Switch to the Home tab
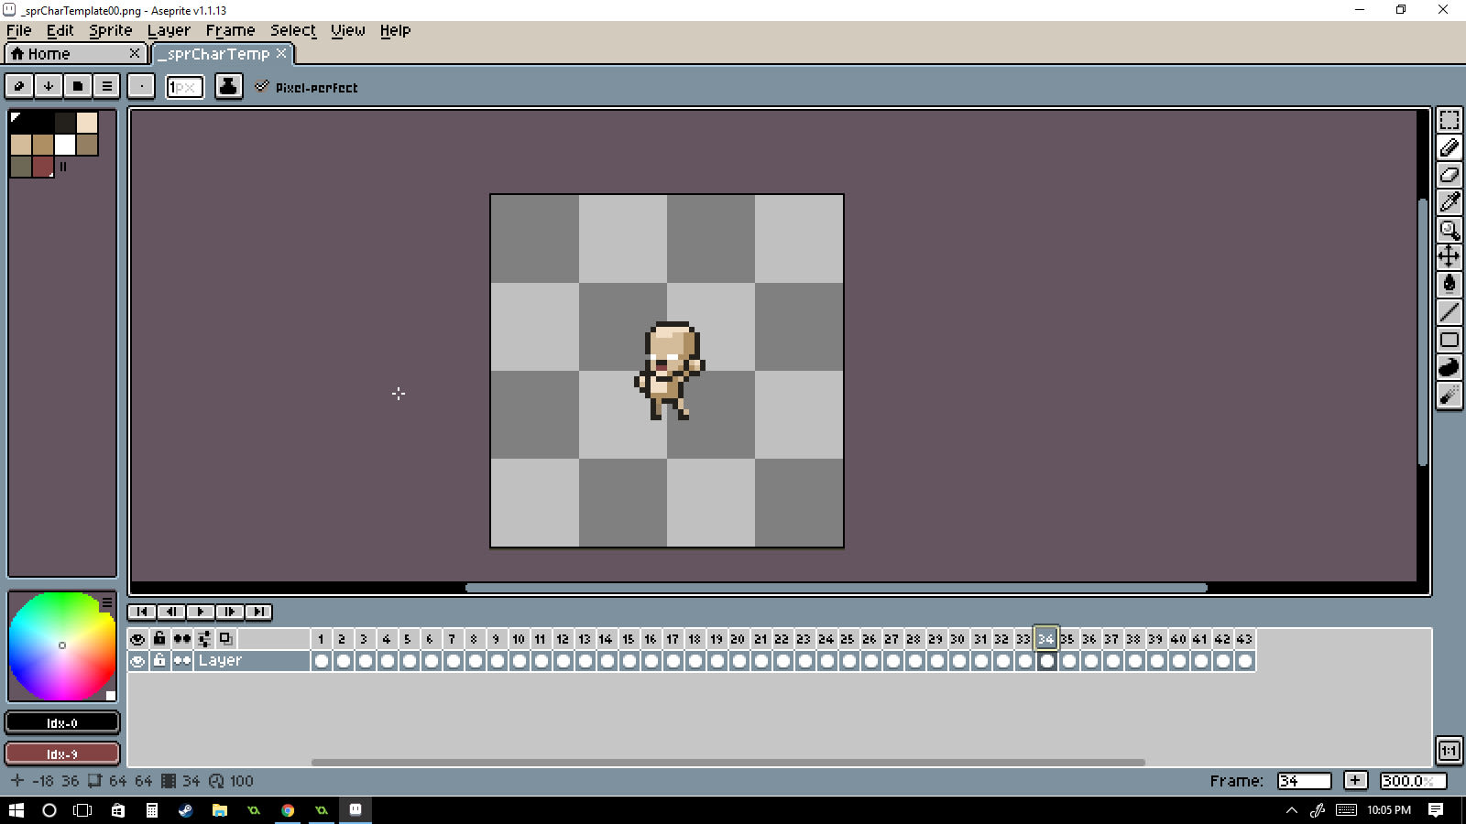The height and width of the screenshot is (824, 1466). (75, 54)
